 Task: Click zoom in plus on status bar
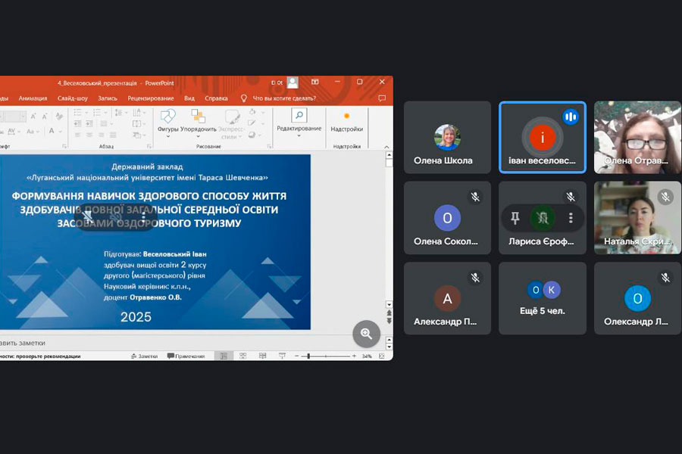click(x=354, y=356)
